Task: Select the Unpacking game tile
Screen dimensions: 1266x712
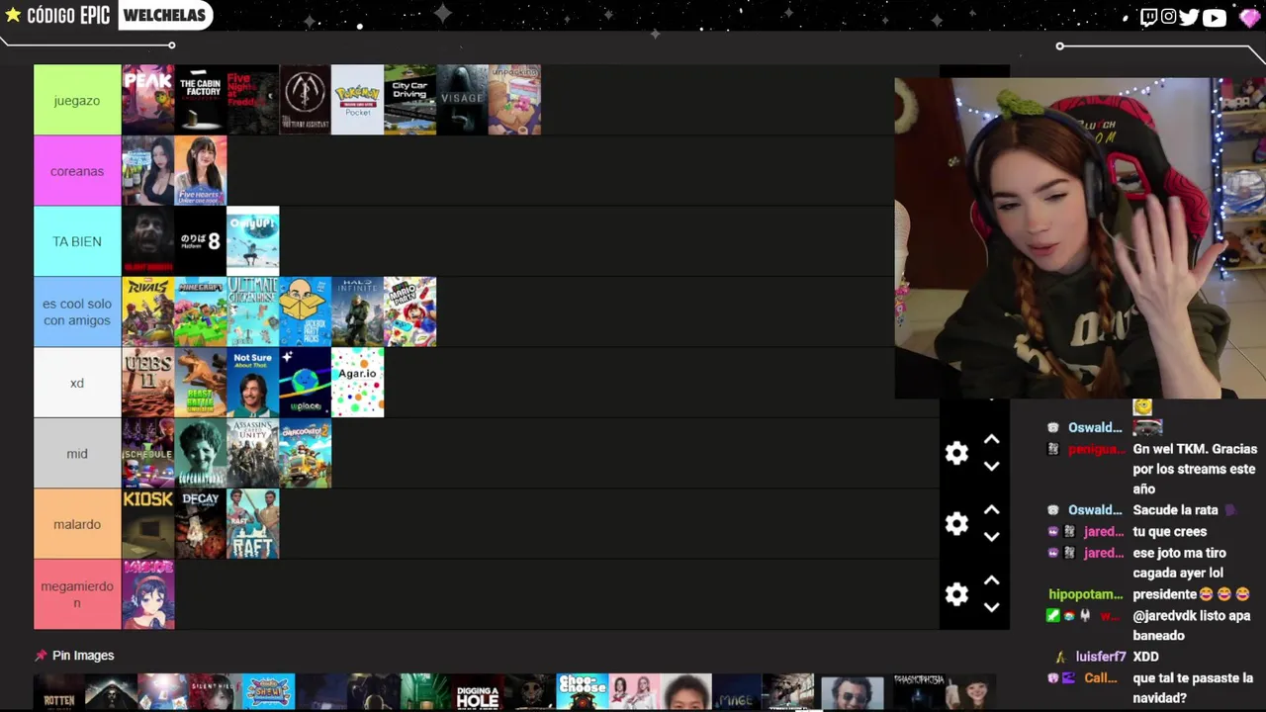Action: [515, 100]
